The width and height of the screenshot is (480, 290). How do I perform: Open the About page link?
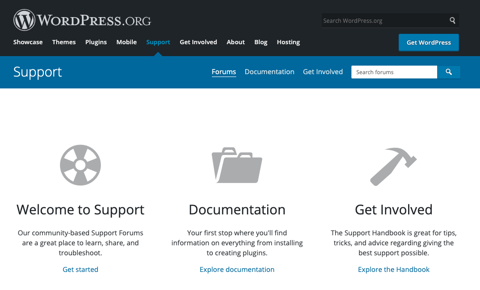[236, 42]
